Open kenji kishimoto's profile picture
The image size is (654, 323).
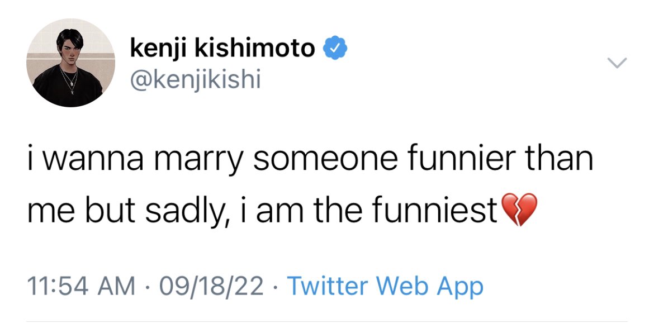[70, 63]
